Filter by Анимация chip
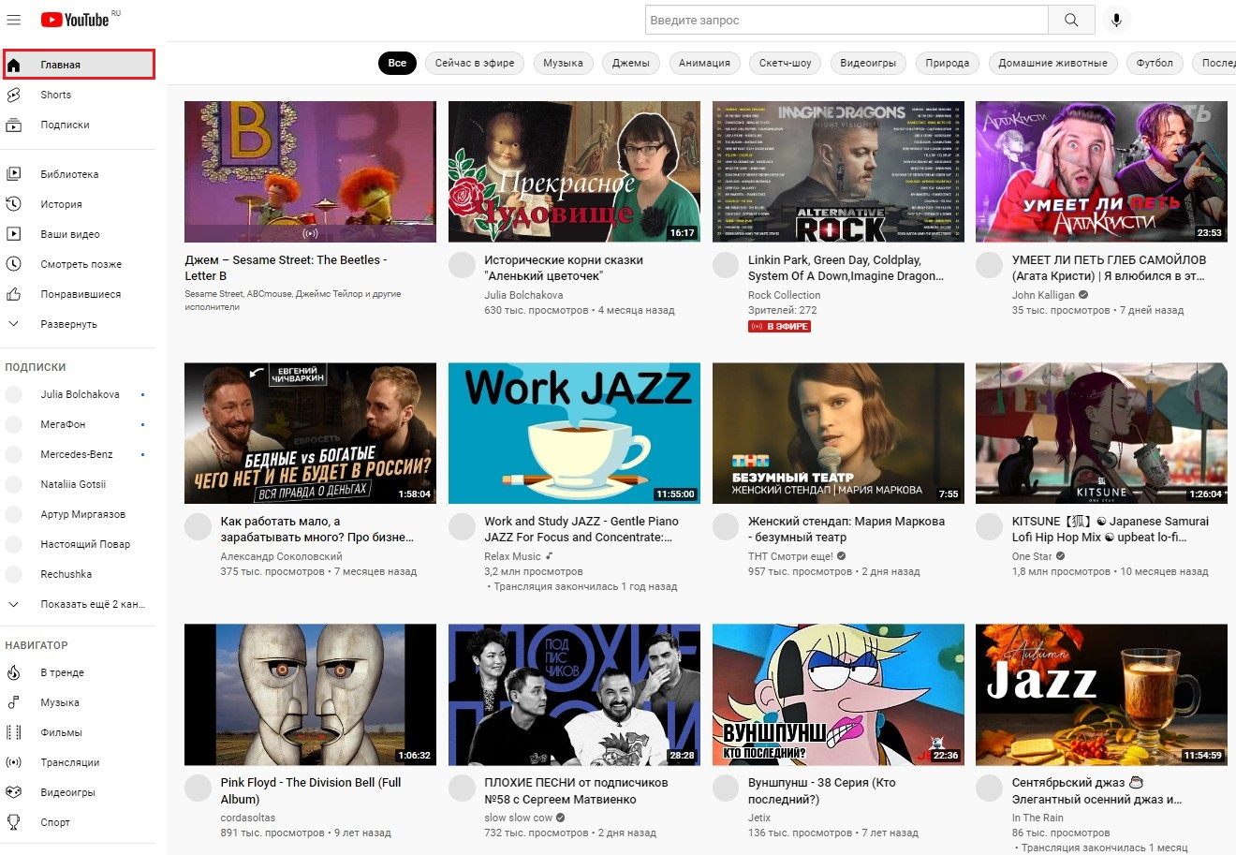The width and height of the screenshot is (1236, 855). pyautogui.click(x=704, y=63)
